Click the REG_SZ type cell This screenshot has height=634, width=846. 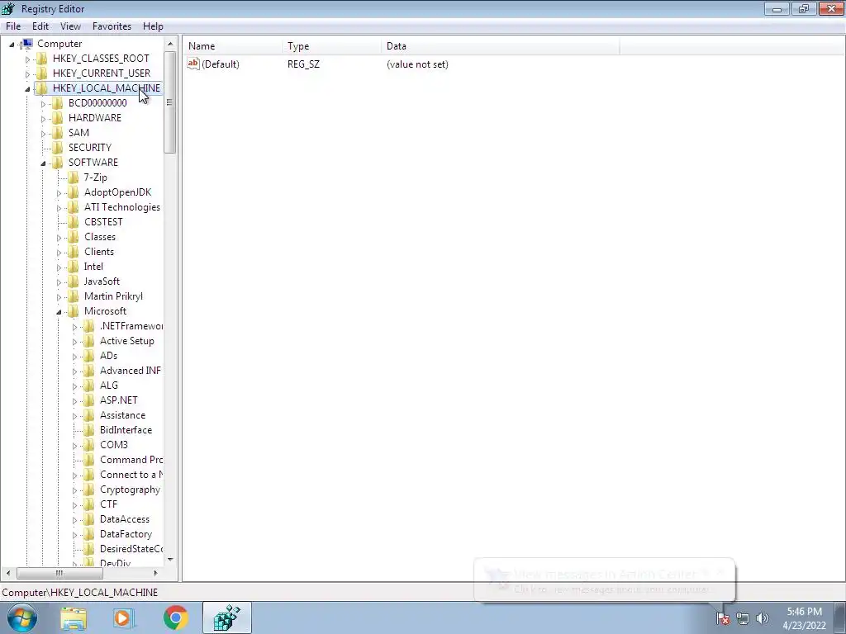(x=303, y=64)
